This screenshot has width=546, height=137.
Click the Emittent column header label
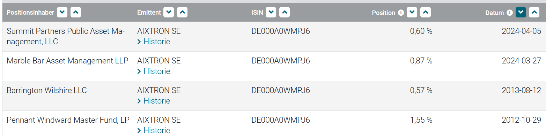[x=149, y=13]
